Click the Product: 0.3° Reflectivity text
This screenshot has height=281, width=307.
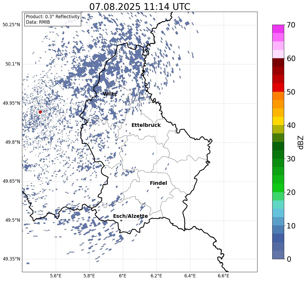pos(53,17)
